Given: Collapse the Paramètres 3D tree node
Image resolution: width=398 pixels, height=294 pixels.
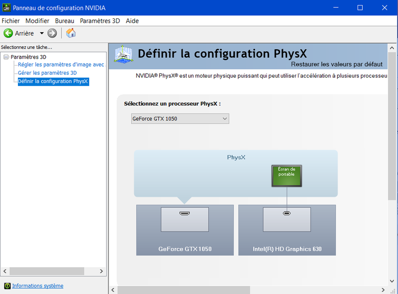Looking at the screenshot, I should click(x=6, y=57).
